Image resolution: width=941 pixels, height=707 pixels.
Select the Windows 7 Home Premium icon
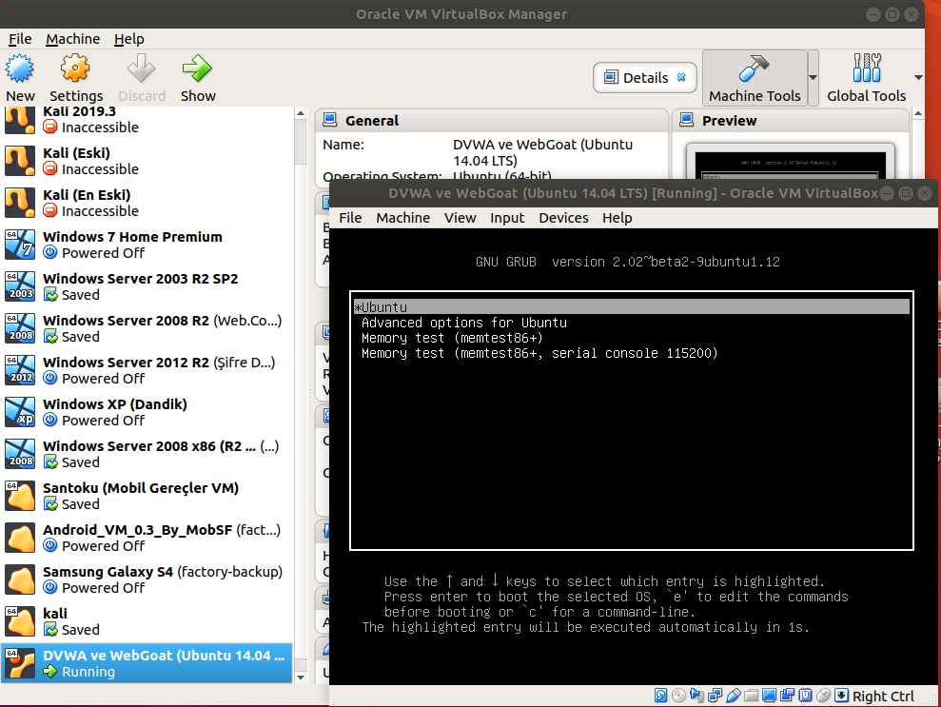pos(20,245)
